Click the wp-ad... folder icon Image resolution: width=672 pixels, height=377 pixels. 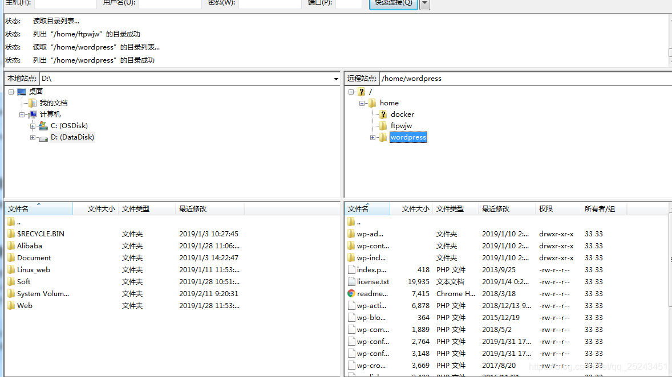tap(351, 233)
